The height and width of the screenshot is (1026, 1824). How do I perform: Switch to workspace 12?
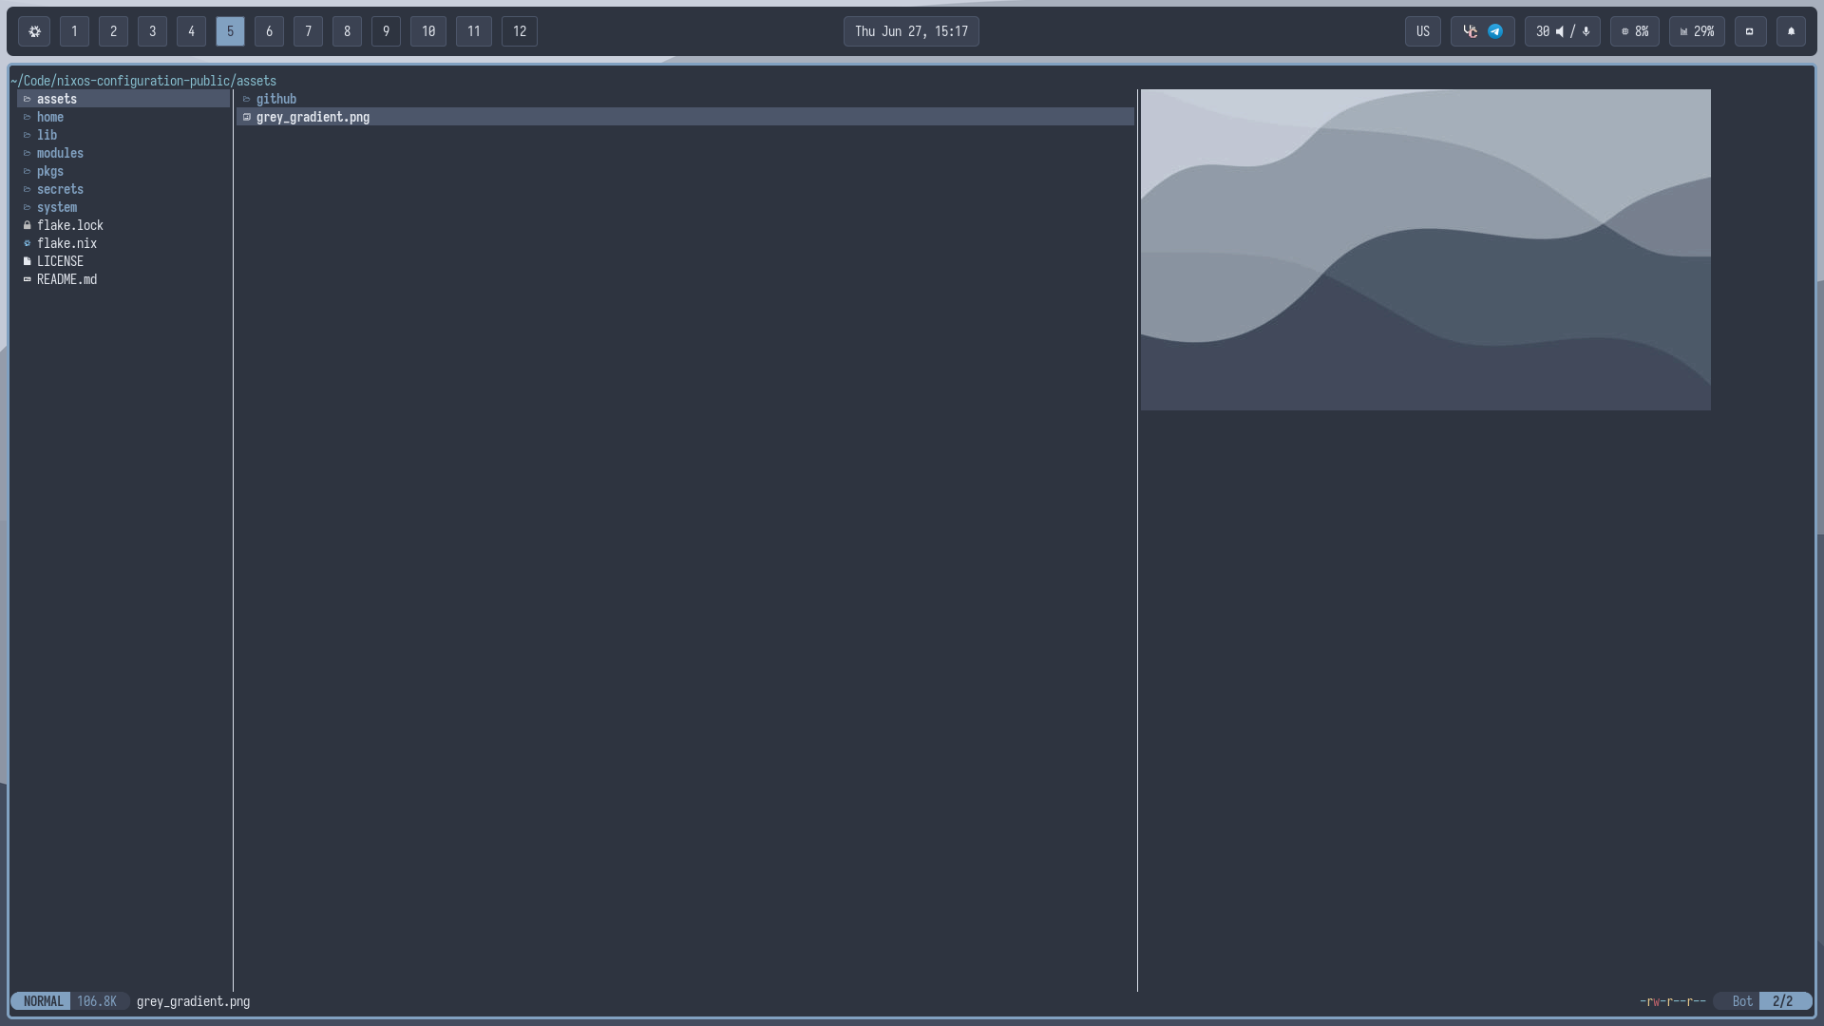[519, 31]
